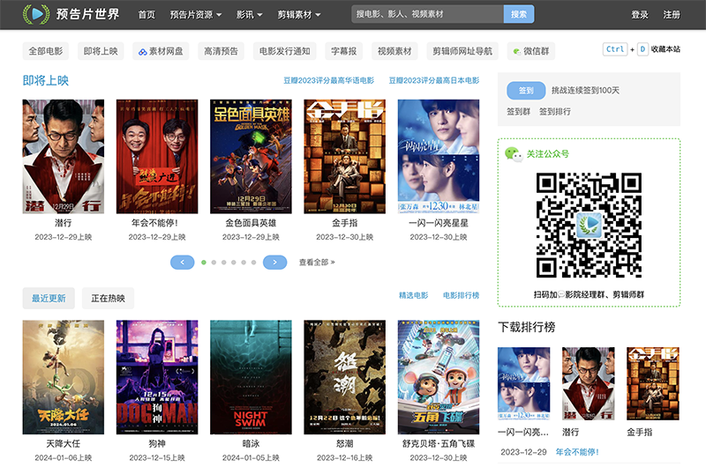
Task: Click the 签到 check-in button
Action: pyautogui.click(x=526, y=91)
